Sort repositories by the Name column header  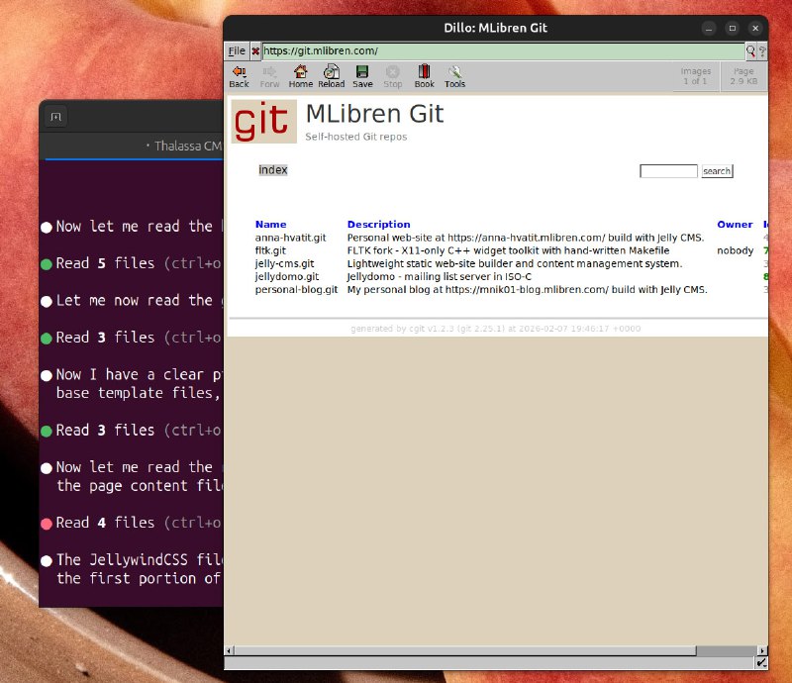pyautogui.click(x=270, y=225)
